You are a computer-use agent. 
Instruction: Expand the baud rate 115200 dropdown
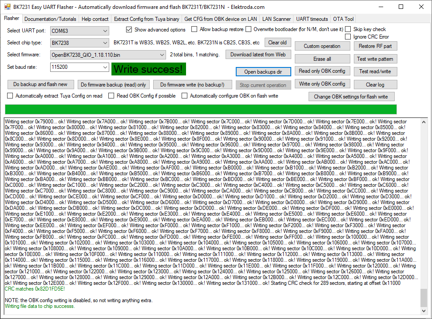click(x=79, y=67)
